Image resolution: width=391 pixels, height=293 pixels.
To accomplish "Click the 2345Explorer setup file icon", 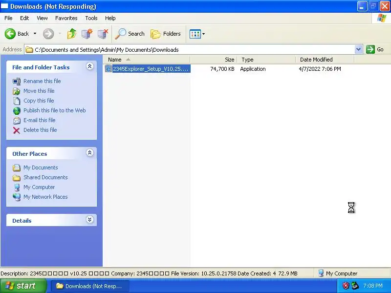I will [108, 69].
